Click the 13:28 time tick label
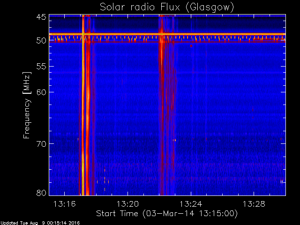 pyautogui.click(x=254, y=204)
